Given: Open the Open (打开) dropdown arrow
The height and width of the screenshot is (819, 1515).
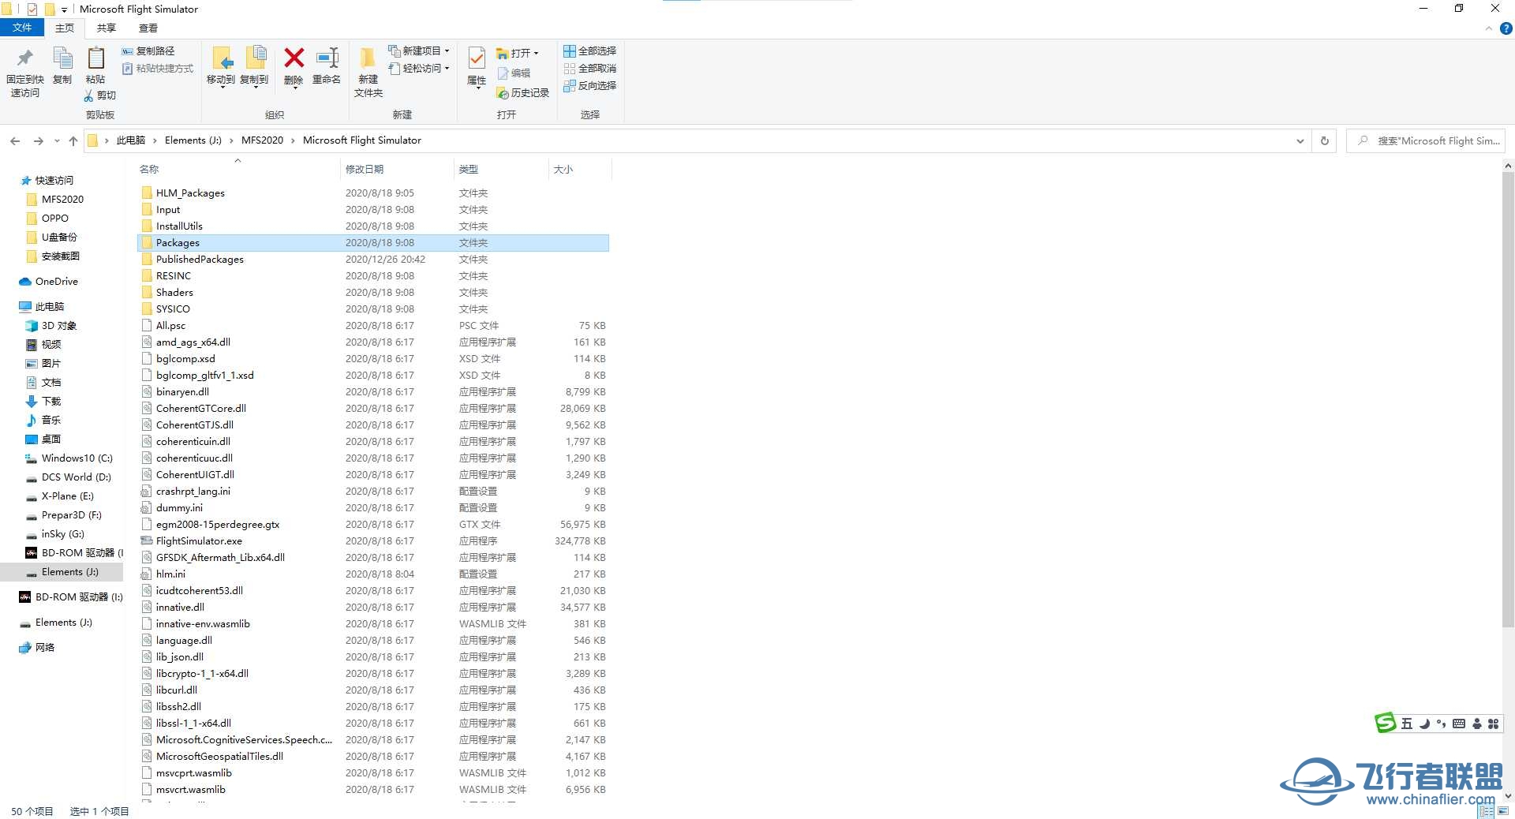Looking at the screenshot, I should 537,54.
